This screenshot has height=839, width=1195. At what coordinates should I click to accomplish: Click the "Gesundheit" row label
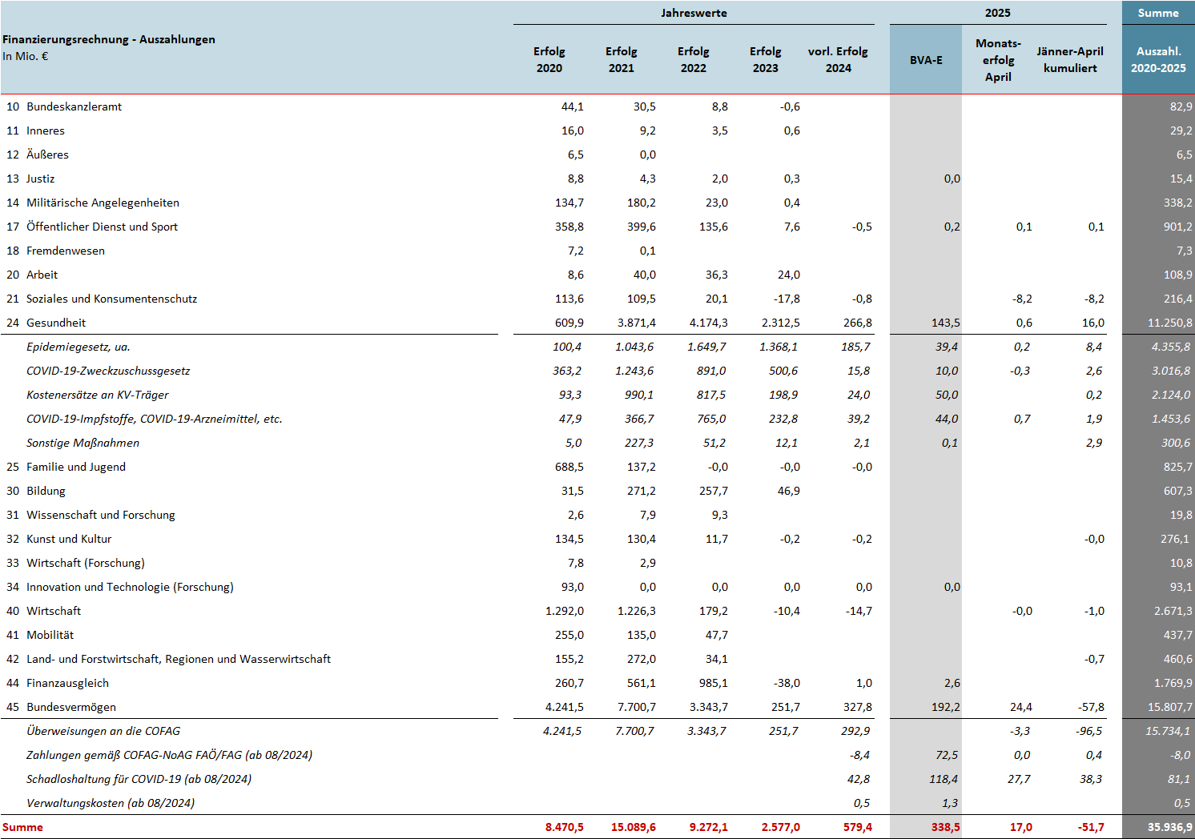56,323
